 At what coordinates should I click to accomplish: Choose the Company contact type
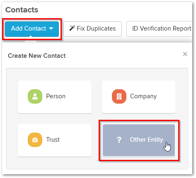139,97
